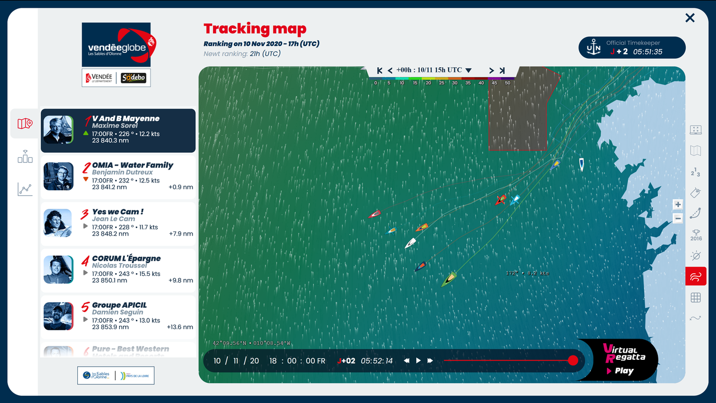Go to previous wind forecast step
The image size is (716, 403).
point(390,71)
